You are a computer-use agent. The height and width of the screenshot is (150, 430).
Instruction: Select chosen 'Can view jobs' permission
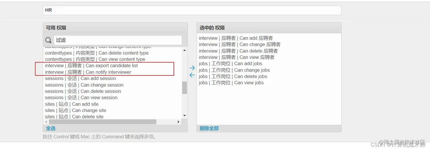[x=231, y=83]
